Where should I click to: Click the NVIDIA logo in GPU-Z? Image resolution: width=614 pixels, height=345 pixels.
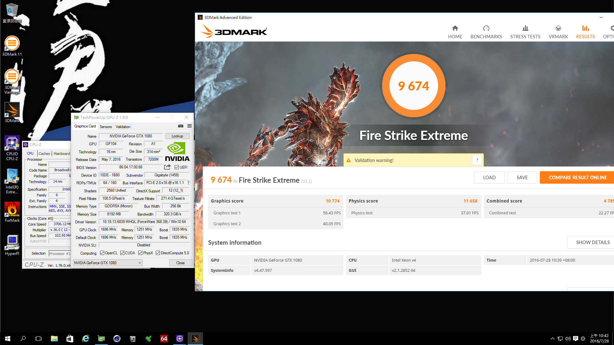click(x=177, y=151)
